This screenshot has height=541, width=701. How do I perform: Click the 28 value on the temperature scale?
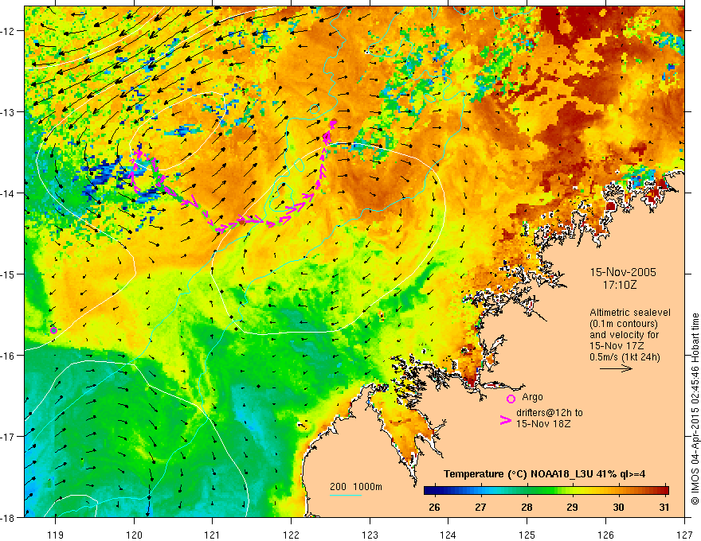click(527, 508)
